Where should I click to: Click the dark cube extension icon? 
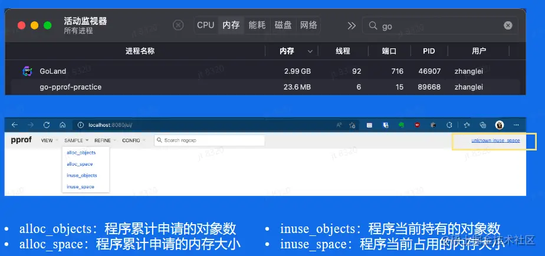(x=433, y=125)
